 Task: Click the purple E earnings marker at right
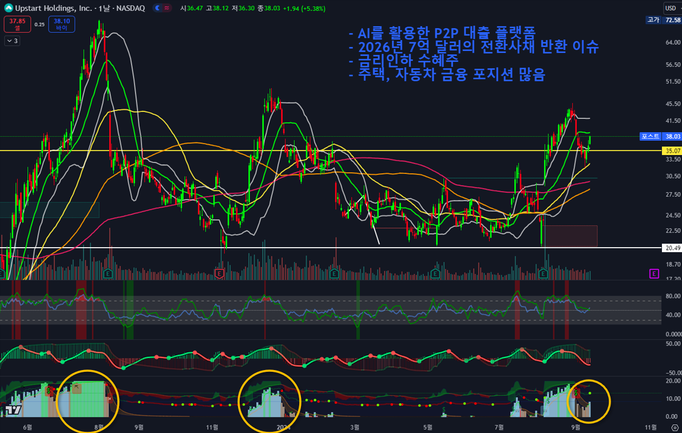pyautogui.click(x=654, y=273)
